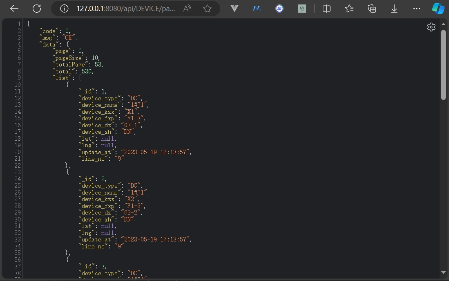Open the Copilot sidebar
The width and height of the screenshot is (449, 281).
click(438, 9)
